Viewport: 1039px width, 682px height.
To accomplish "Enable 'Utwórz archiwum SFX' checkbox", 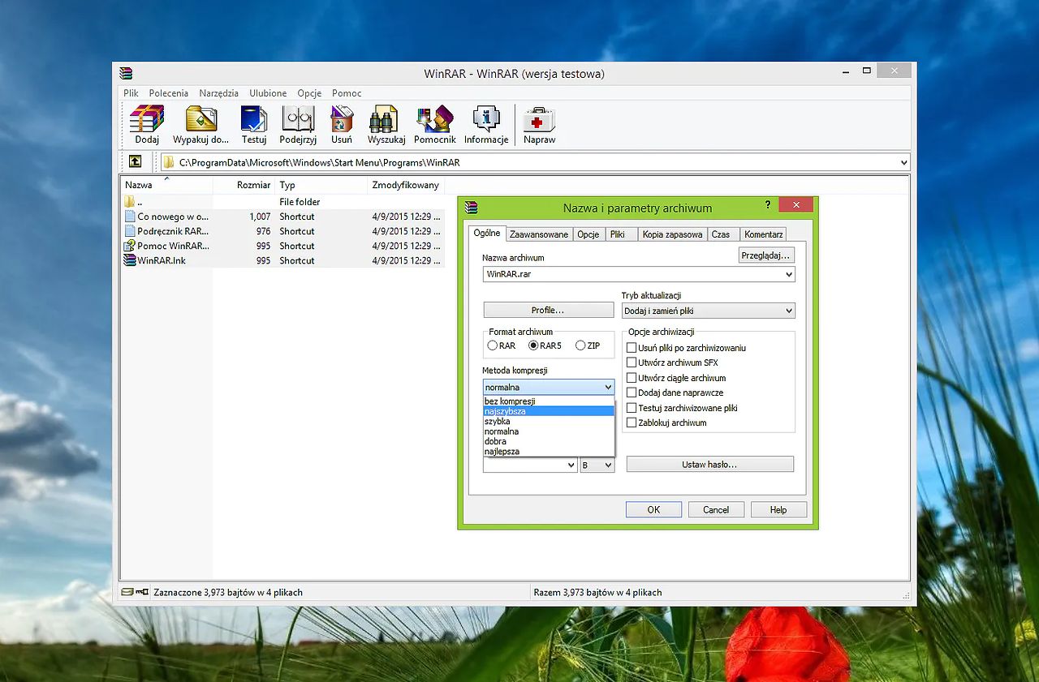I will click(632, 362).
